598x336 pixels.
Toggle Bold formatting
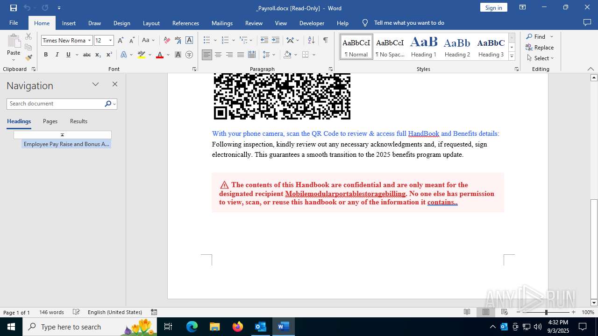[x=46, y=55]
